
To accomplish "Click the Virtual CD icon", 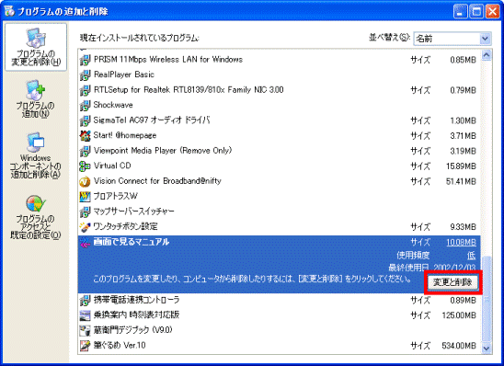I will pyautogui.click(x=86, y=166).
